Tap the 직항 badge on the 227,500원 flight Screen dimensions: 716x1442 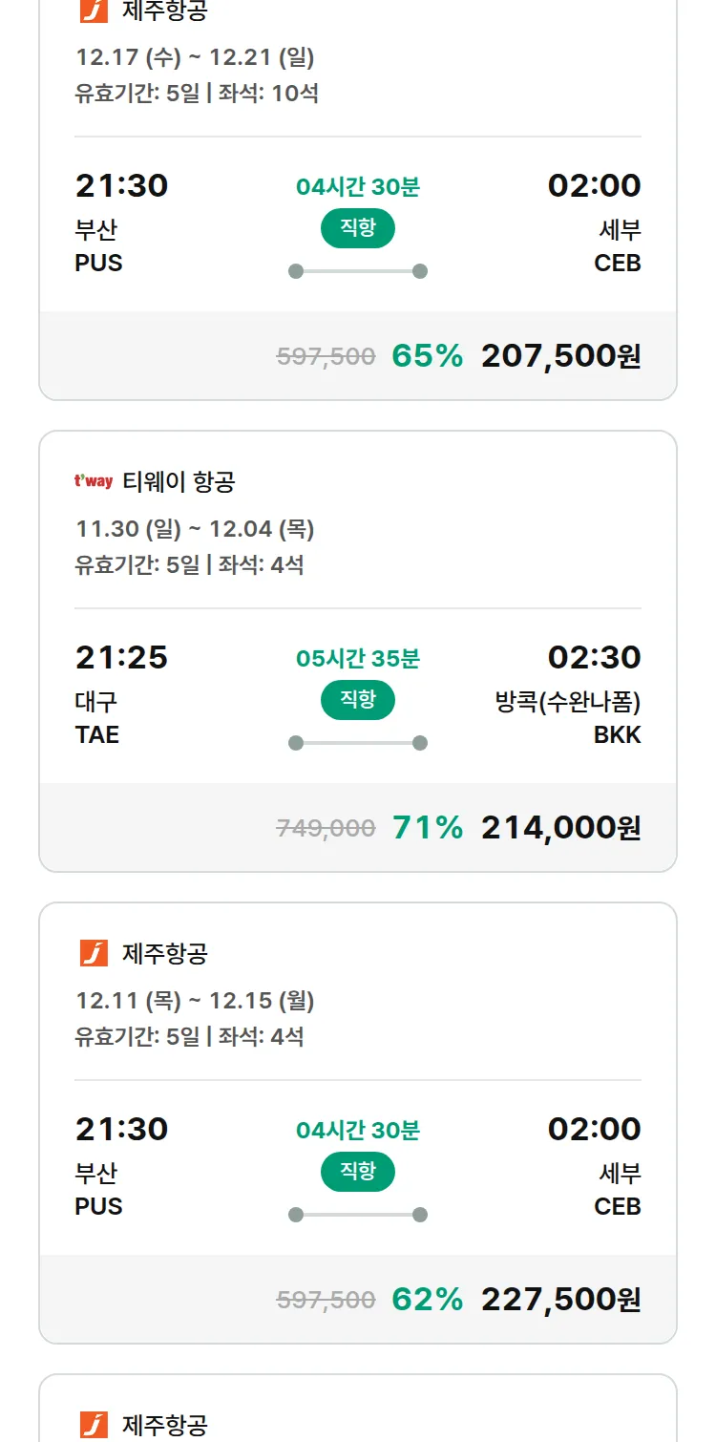pos(357,1172)
